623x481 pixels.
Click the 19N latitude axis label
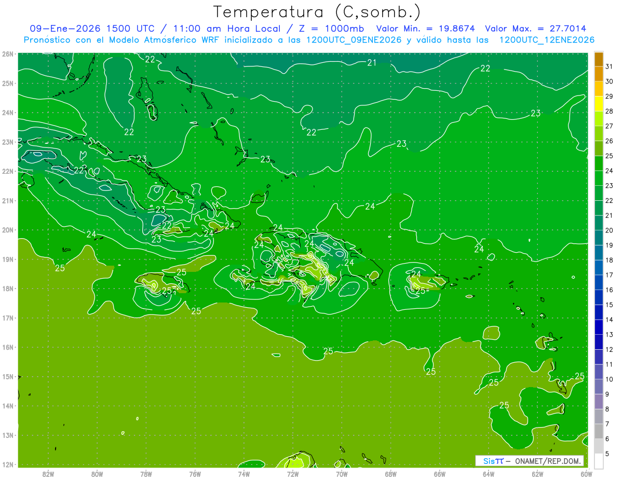click(x=8, y=259)
